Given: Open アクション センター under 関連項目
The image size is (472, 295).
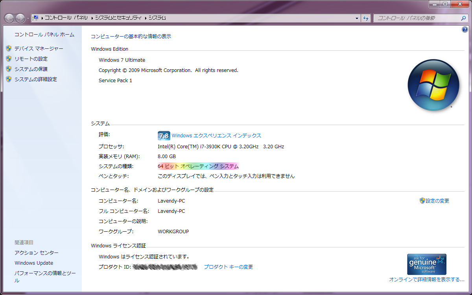Looking at the screenshot, I should [37, 253].
